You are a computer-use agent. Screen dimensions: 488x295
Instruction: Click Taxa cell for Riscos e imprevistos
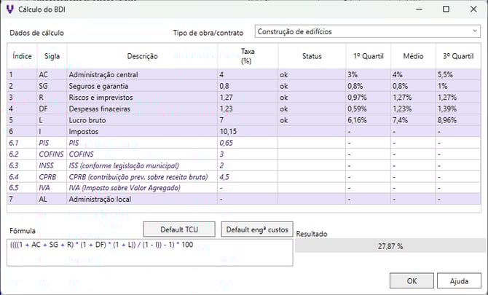(245, 96)
